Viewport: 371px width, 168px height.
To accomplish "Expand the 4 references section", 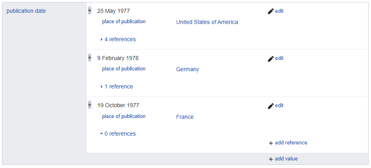I will pos(118,39).
